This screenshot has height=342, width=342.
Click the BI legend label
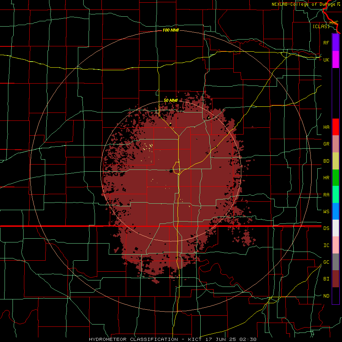point(326,279)
